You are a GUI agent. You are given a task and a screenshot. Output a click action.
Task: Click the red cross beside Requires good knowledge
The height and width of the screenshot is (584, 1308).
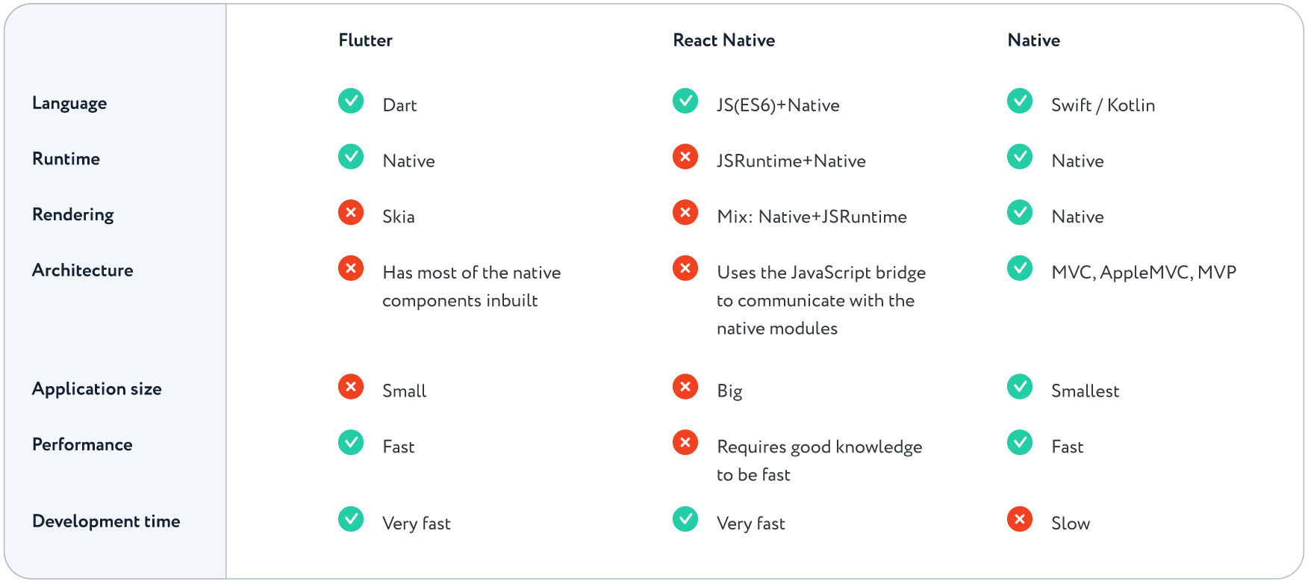click(x=685, y=443)
